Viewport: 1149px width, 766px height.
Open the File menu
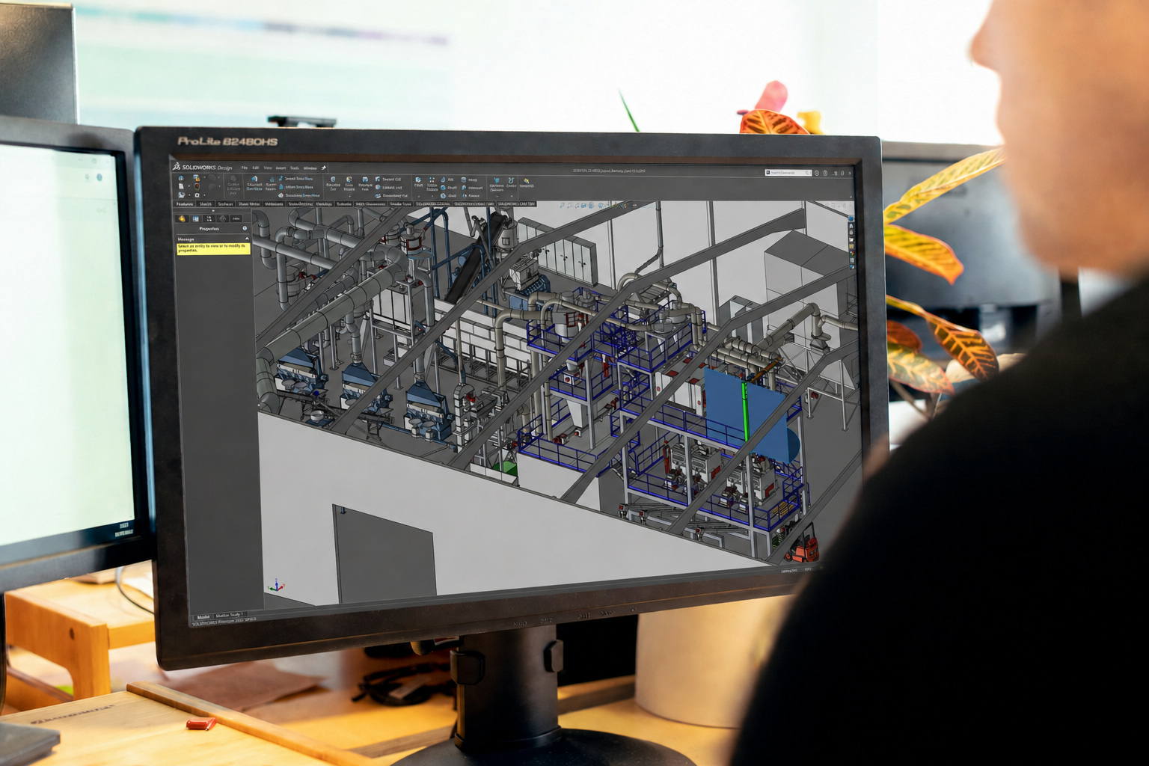244,168
